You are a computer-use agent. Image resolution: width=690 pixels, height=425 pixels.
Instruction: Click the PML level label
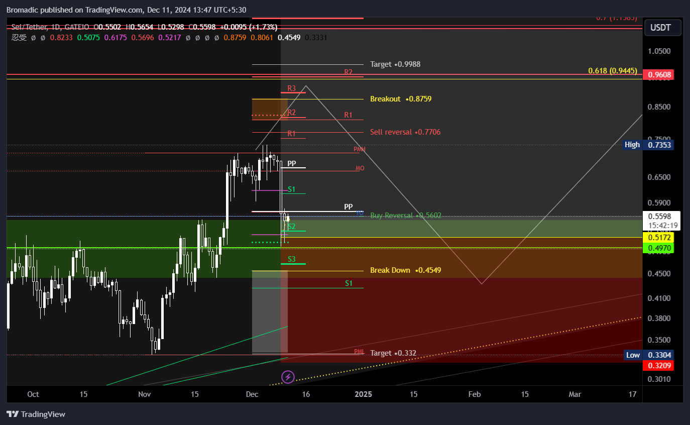[359, 352]
